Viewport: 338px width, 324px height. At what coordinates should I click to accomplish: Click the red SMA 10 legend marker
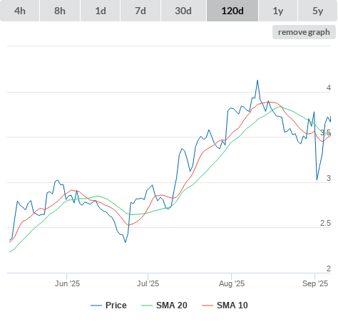(x=208, y=305)
